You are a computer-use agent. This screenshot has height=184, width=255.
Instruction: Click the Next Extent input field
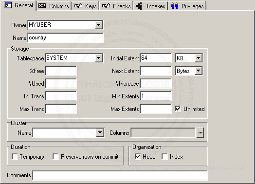pos(156,71)
